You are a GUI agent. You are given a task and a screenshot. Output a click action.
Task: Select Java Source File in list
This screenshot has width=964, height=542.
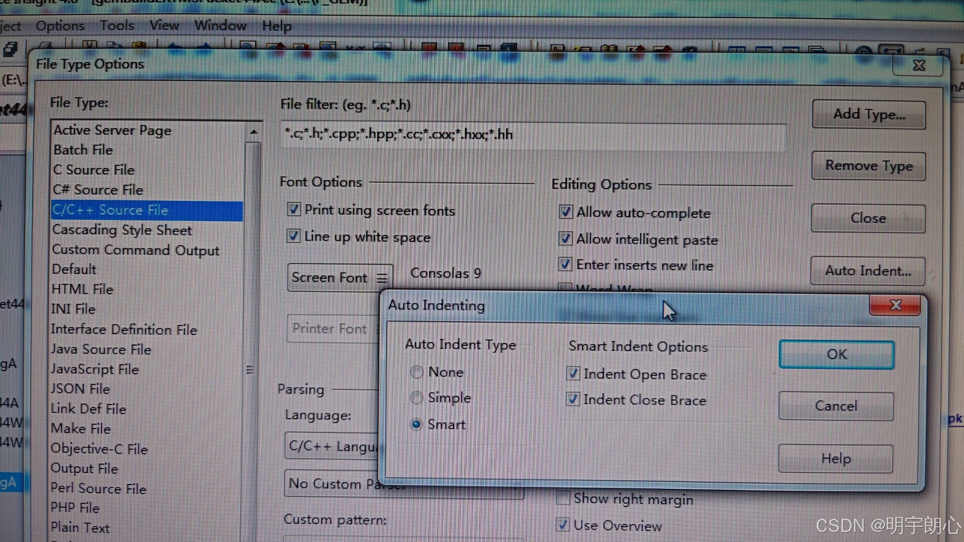coord(101,349)
